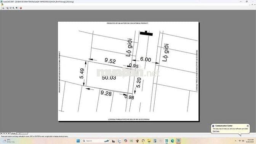
Task: Open File Explorer from the taskbar
Action: (x=149, y=141)
